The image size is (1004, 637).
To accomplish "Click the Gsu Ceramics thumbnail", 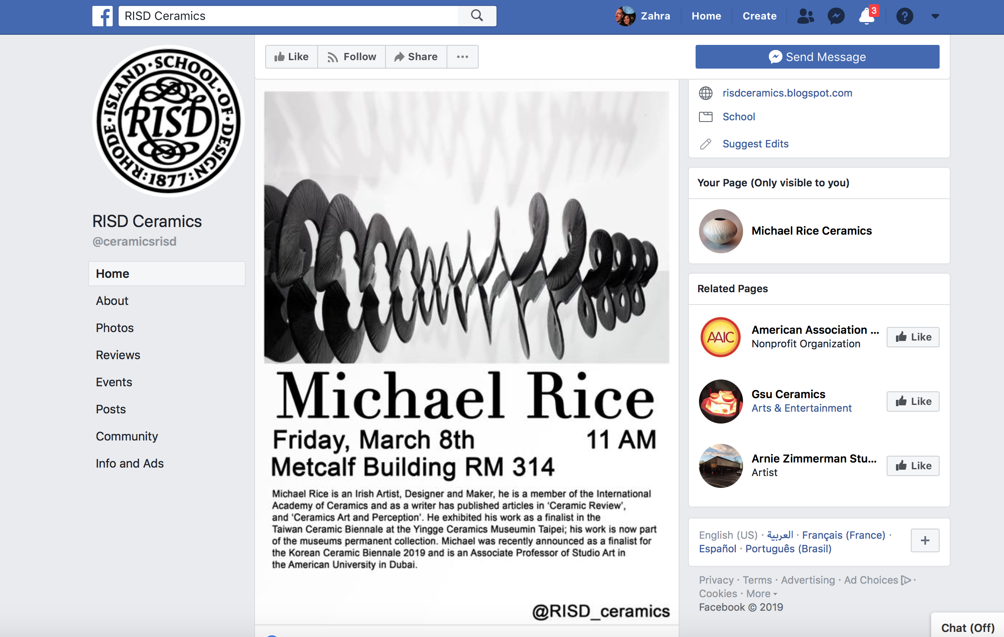I will point(721,402).
